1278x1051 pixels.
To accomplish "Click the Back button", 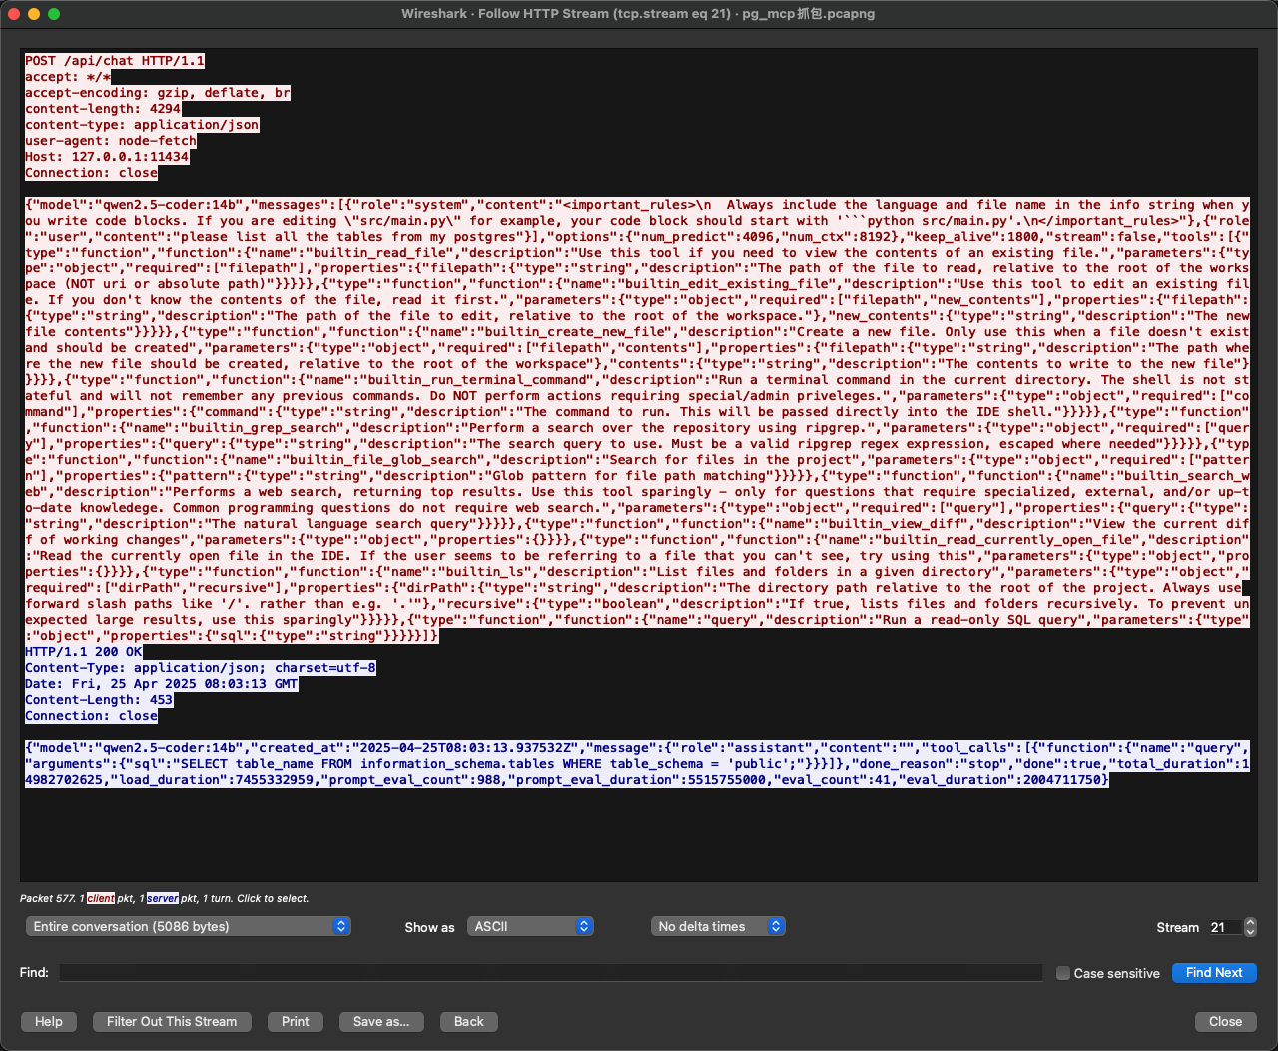I will pos(469,1021).
